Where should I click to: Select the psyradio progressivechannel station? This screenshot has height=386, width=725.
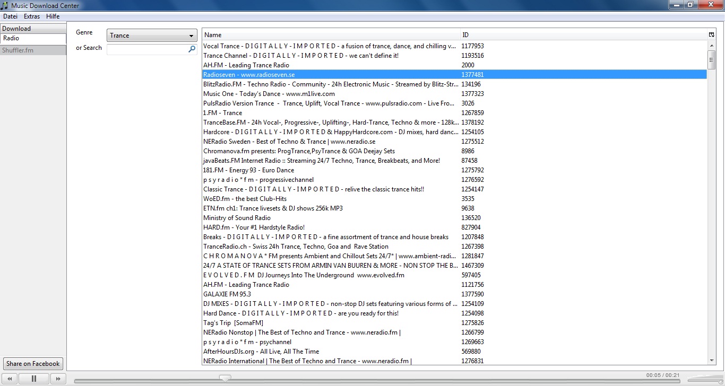coord(455,180)
